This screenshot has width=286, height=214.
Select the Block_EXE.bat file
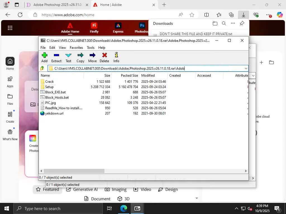click(55, 92)
